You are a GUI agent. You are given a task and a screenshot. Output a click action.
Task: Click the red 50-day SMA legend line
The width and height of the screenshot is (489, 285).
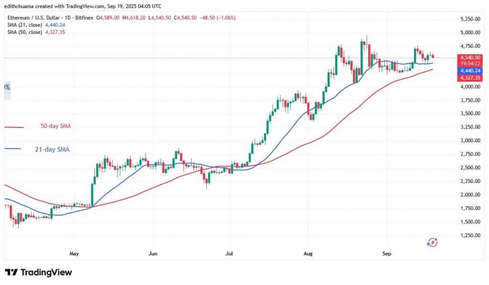pos(14,127)
